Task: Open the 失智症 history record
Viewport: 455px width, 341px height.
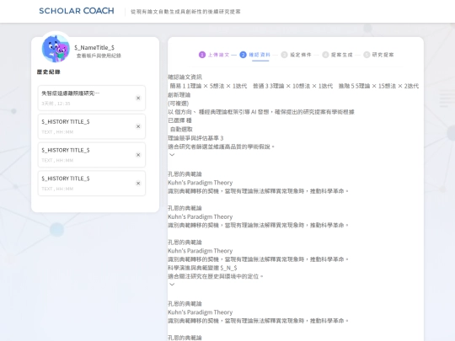Action: pos(91,98)
